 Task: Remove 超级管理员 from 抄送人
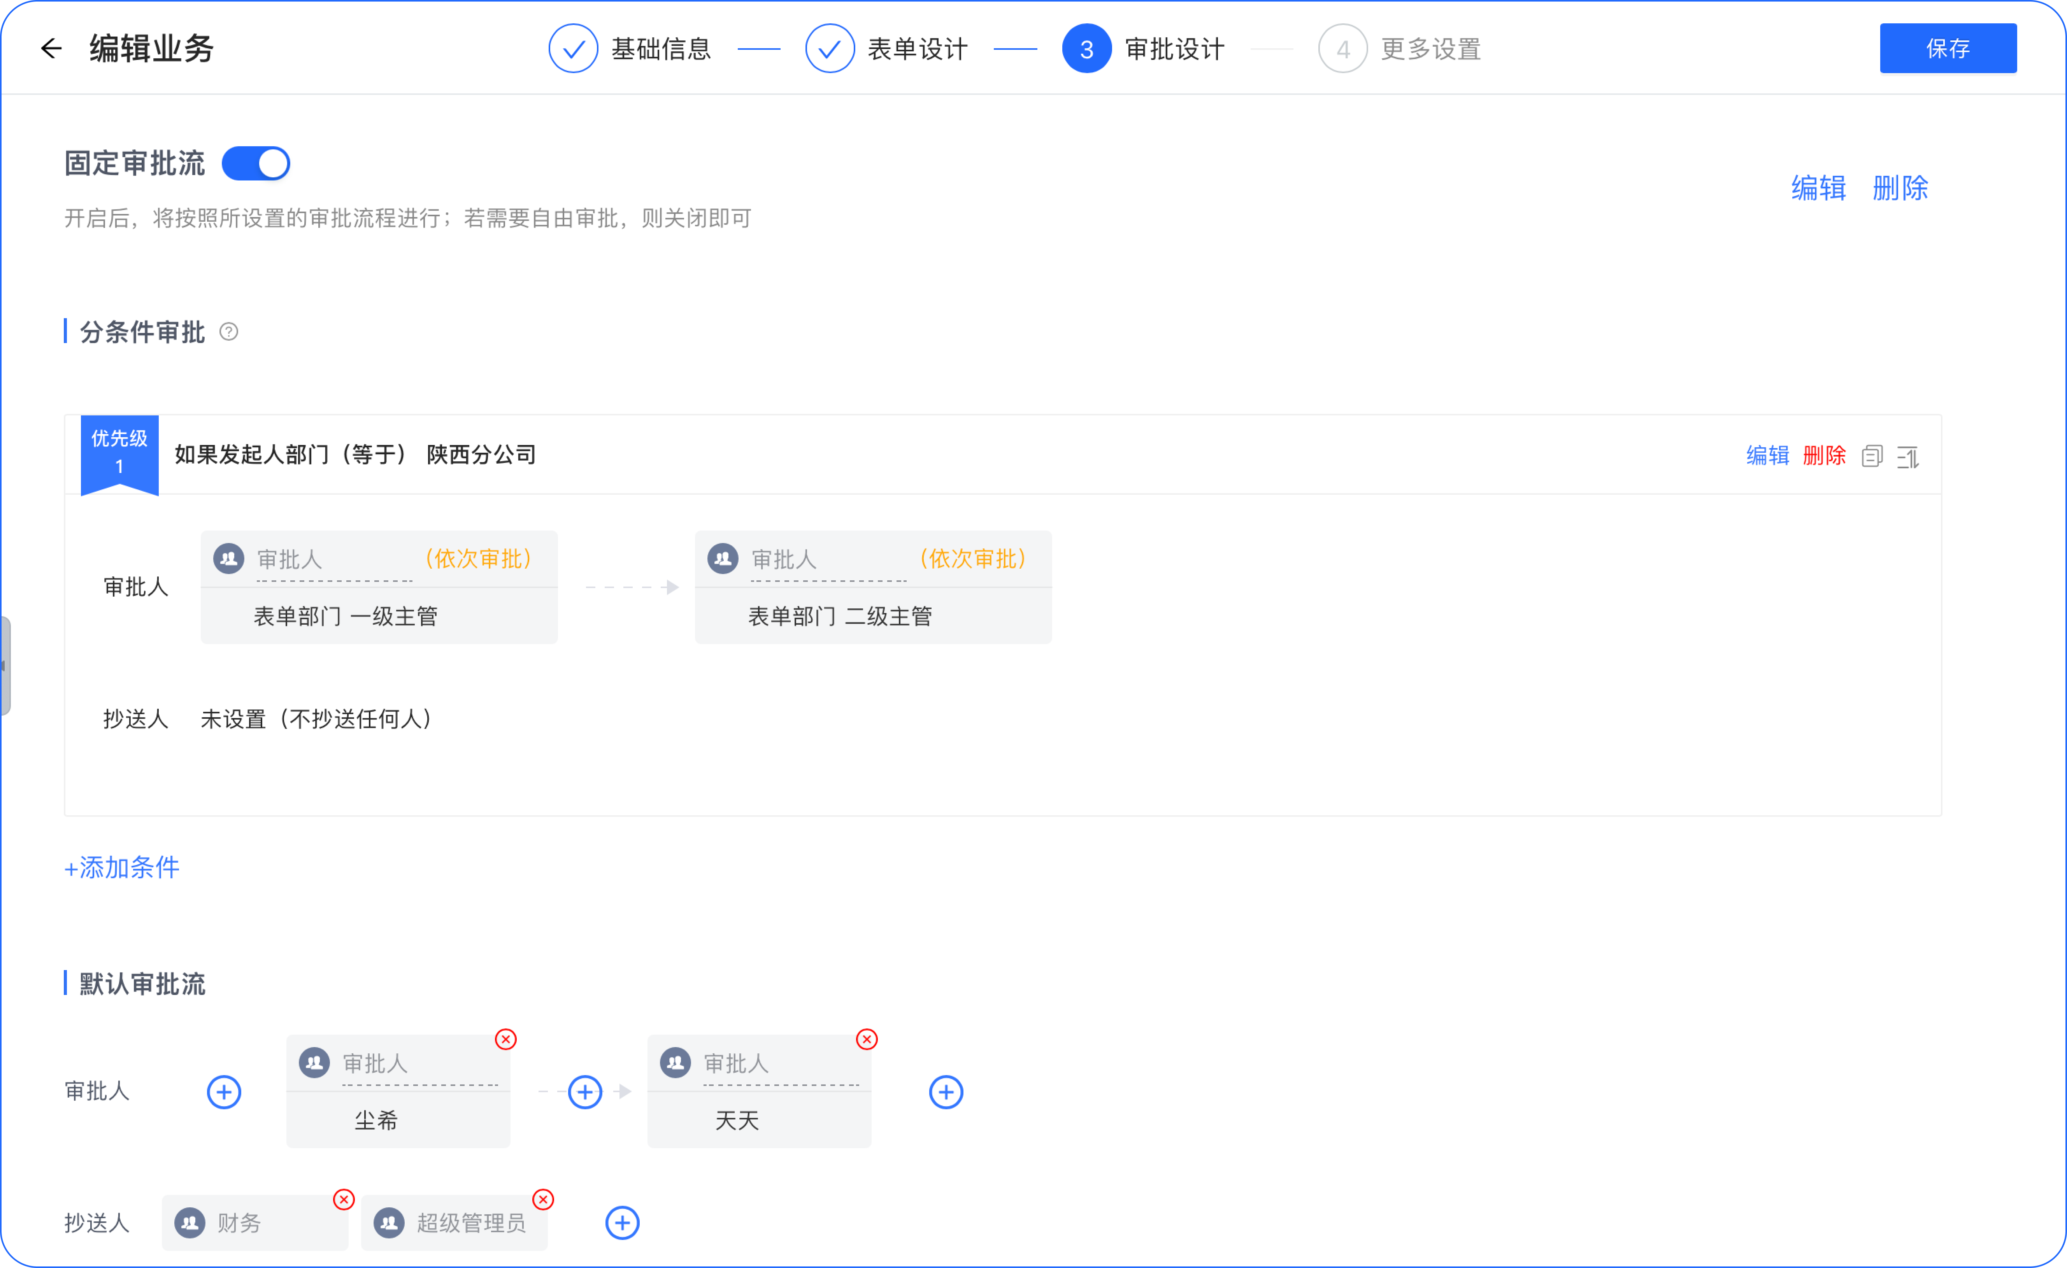pyautogui.click(x=544, y=1199)
